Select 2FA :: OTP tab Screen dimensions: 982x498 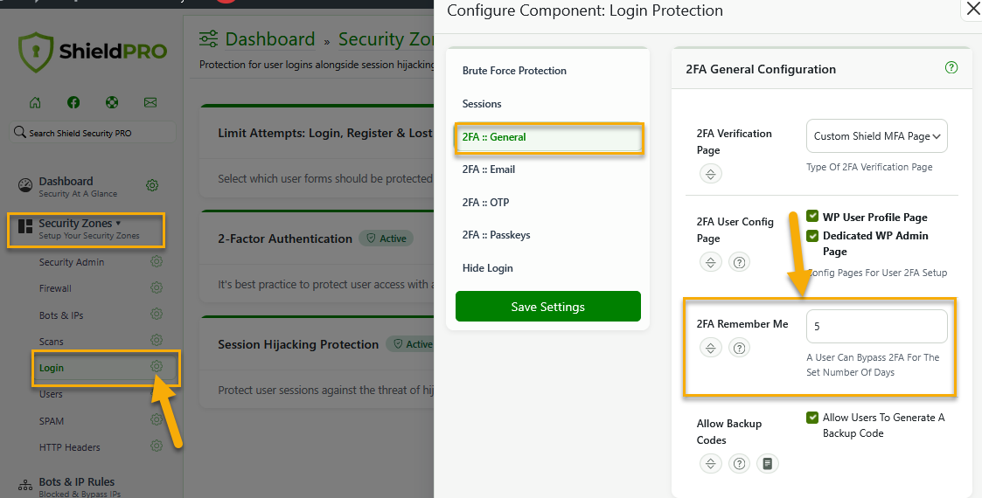tap(485, 202)
